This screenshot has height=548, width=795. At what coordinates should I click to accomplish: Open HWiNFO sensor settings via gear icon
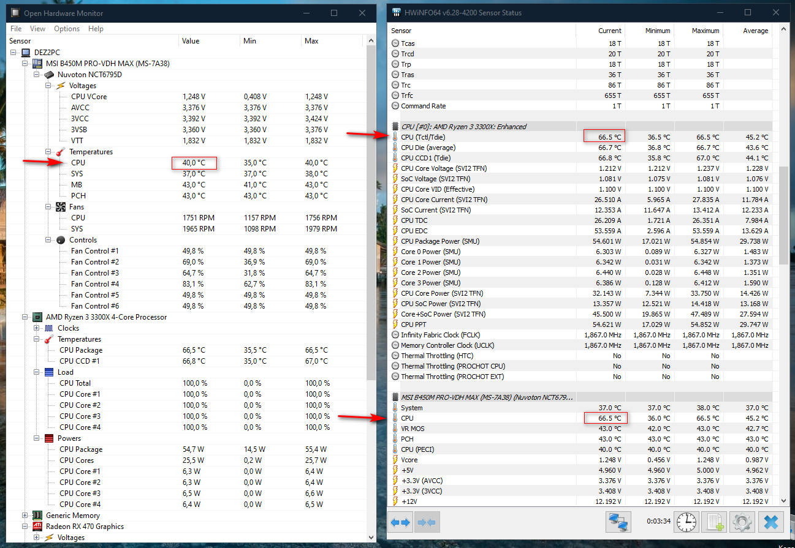(743, 522)
